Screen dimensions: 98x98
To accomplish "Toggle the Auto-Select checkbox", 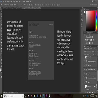I will tap(5, 5).
